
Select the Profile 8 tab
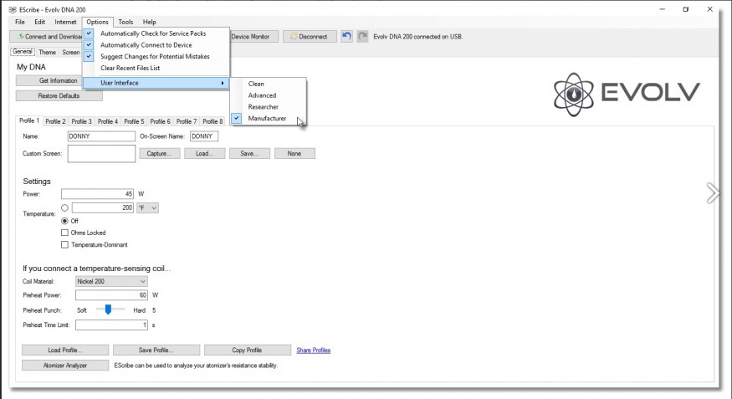tap(212, 121)
